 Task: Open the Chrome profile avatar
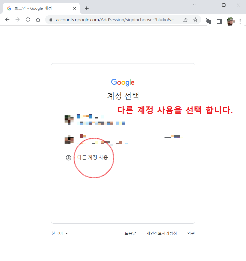point(231,21)
